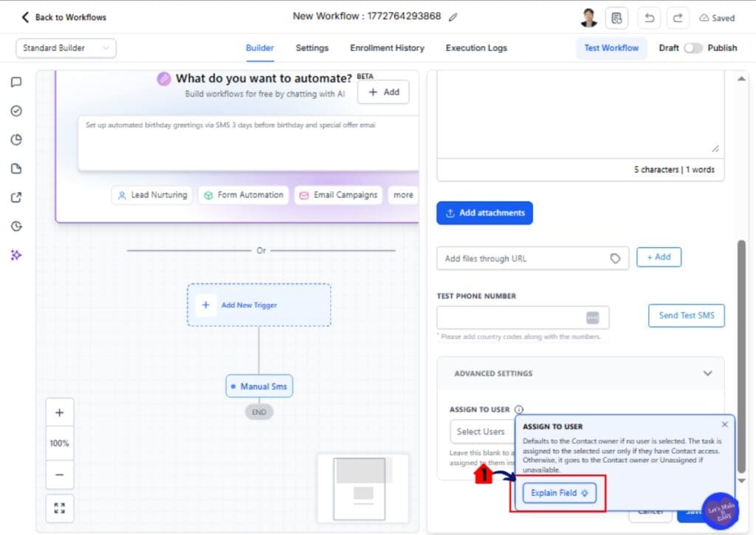Open the chat sidebar icon
The width and height of the screenshot is (756, 535).
[x=16, y=82]
